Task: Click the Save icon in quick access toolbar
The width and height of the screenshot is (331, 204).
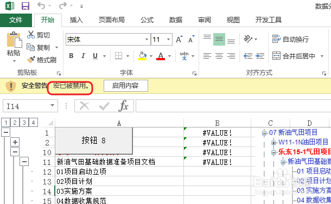Action: tap(26, 5)
